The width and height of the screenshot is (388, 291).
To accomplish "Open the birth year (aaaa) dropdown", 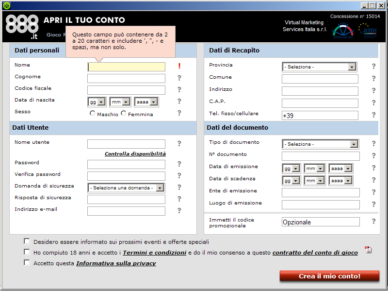I will coord(146,102).
